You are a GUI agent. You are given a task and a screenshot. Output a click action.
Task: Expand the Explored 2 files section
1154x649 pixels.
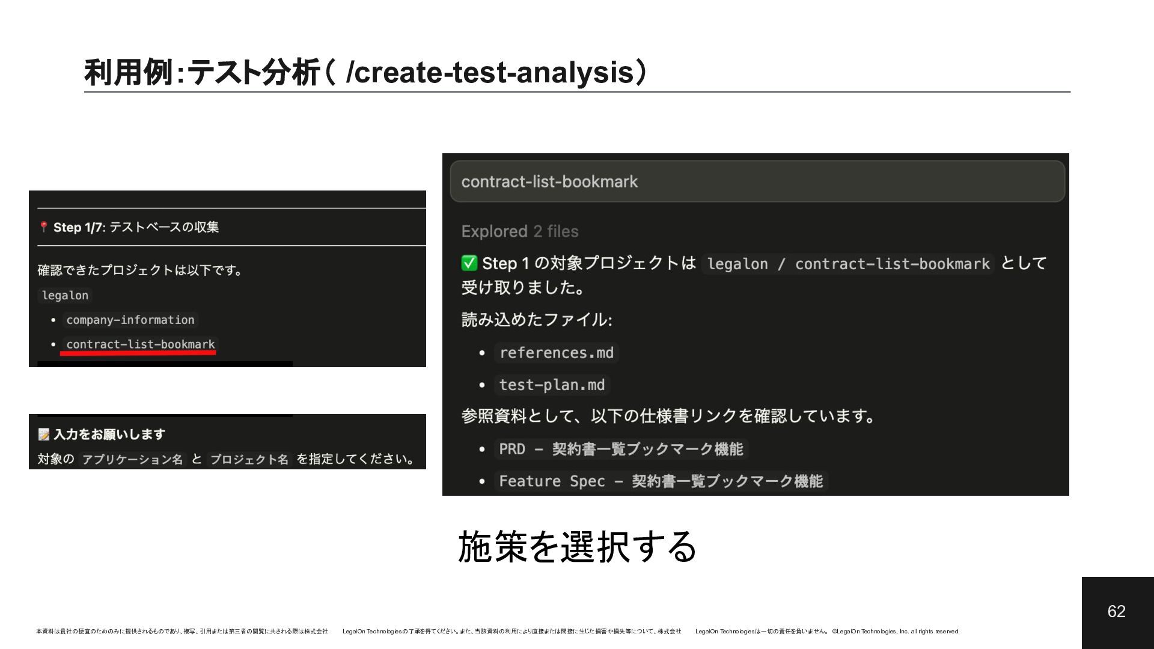coord(519,231)
